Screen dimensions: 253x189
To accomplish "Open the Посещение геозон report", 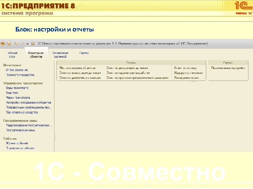I will tap(187, 78).
